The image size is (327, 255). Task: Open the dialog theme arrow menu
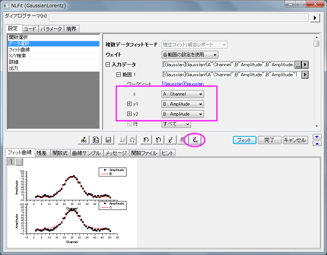click(315, 18)
